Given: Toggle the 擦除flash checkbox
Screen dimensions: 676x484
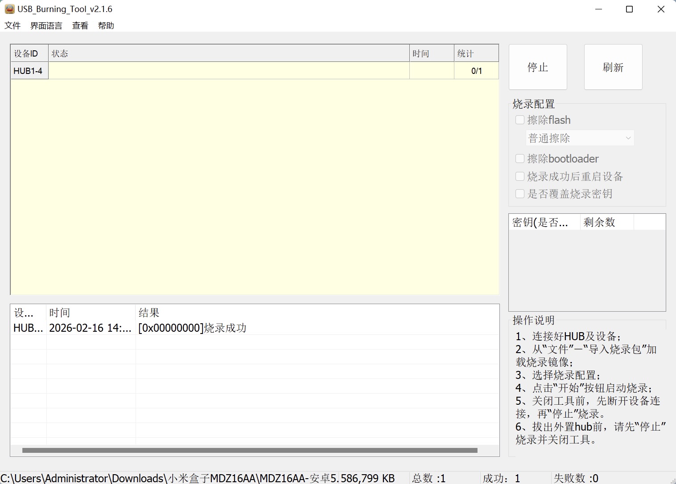Looking at the screenshot, I should pos(520,120).
